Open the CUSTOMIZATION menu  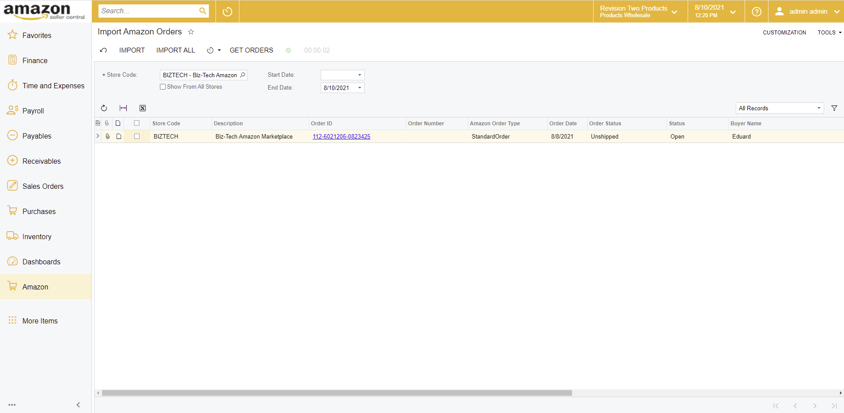coord(784,33)
